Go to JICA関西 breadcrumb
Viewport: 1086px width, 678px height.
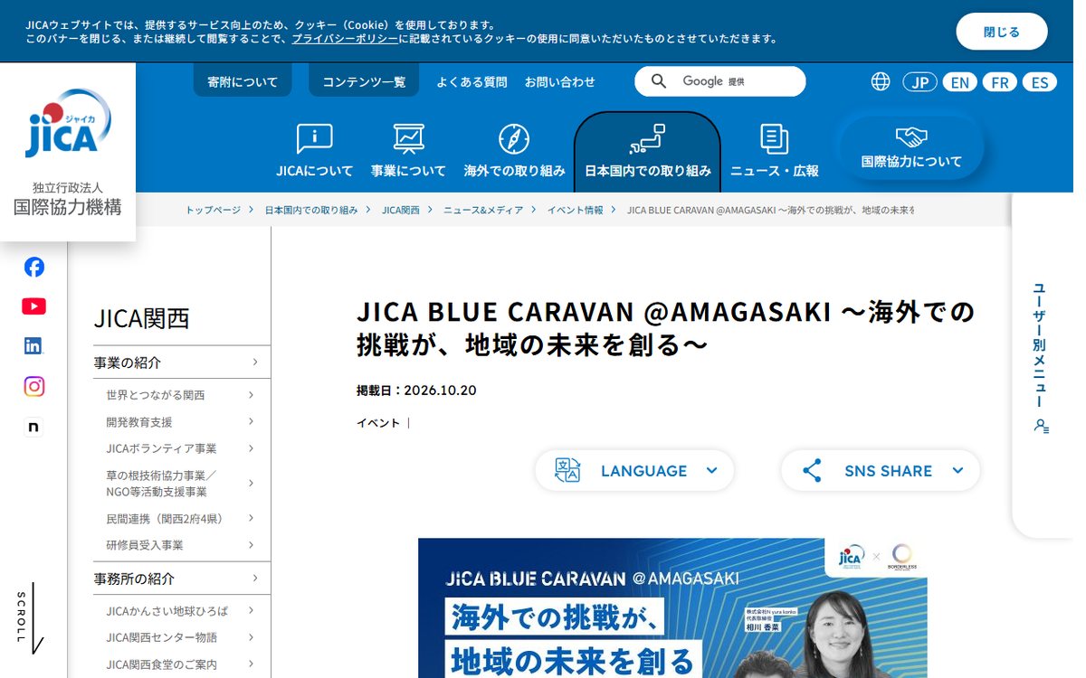pos(401,210)
